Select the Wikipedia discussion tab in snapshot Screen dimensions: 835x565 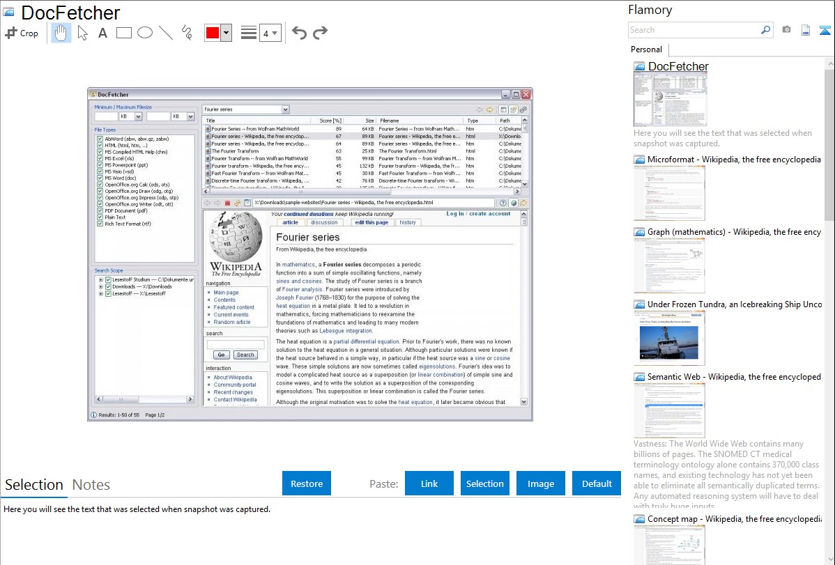[324, 223]
